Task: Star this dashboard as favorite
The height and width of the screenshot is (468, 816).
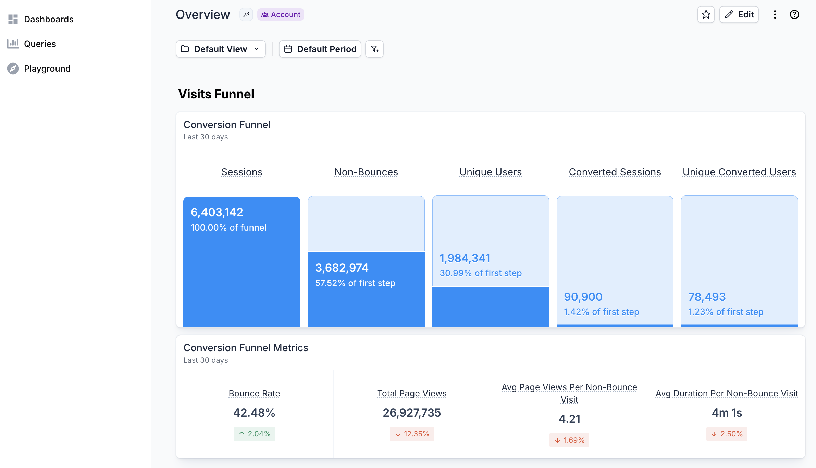Action: click(x=706, y=15)
